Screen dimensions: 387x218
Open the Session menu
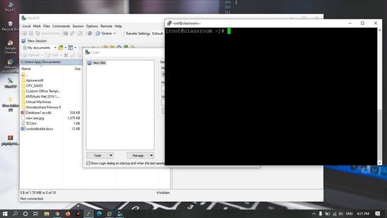[x=78, y=26]
